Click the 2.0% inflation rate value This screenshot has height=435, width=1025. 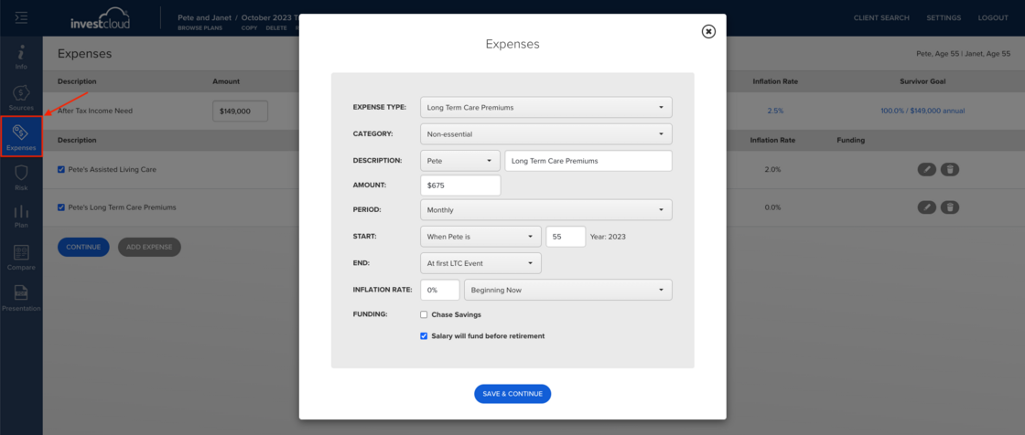pyautogui.click(x=771, y=169)
